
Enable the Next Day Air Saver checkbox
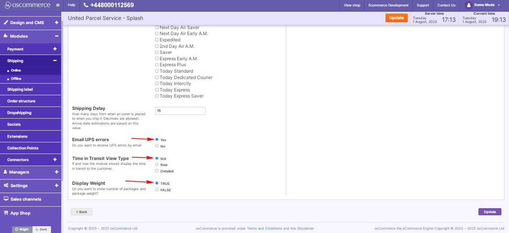click(156, 27)
